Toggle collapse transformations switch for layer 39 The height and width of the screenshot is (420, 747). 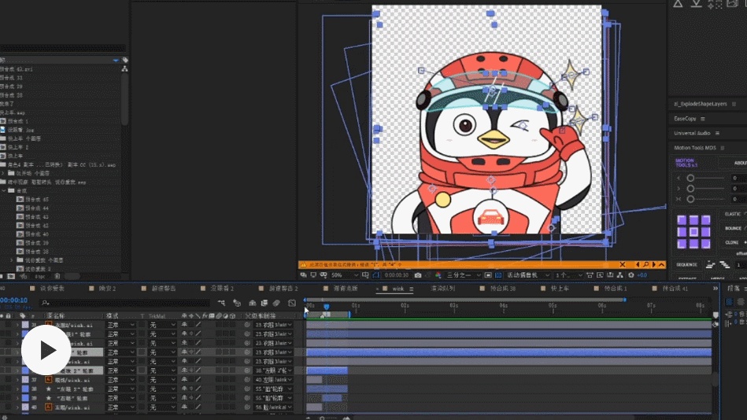pyautogui.click(x=191, y=398)
